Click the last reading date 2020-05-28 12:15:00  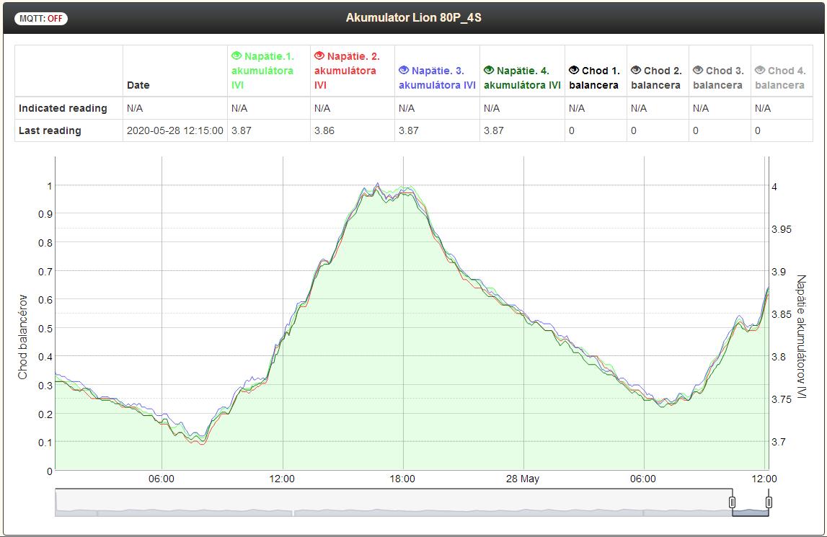174,130
